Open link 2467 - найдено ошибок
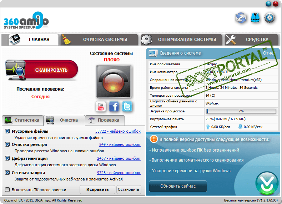The image size is (282, 204). 119,158
